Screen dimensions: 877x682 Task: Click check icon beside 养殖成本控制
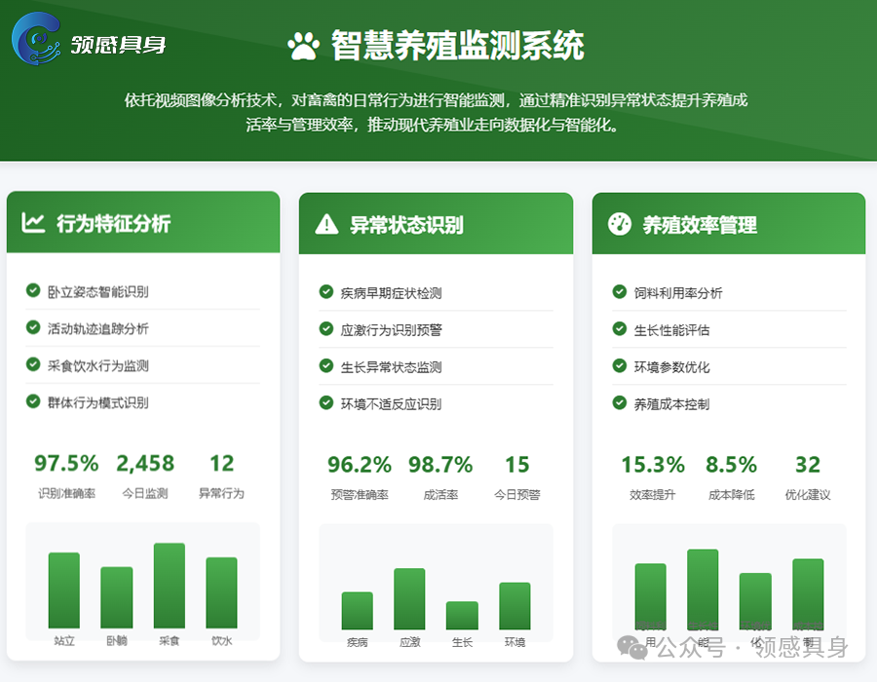point(619,402)
